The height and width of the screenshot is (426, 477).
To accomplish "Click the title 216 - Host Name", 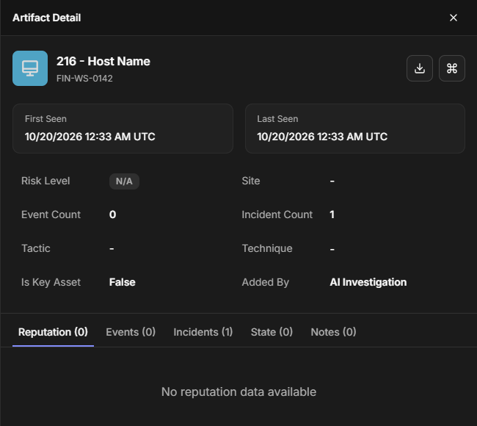I will [103, 61].
